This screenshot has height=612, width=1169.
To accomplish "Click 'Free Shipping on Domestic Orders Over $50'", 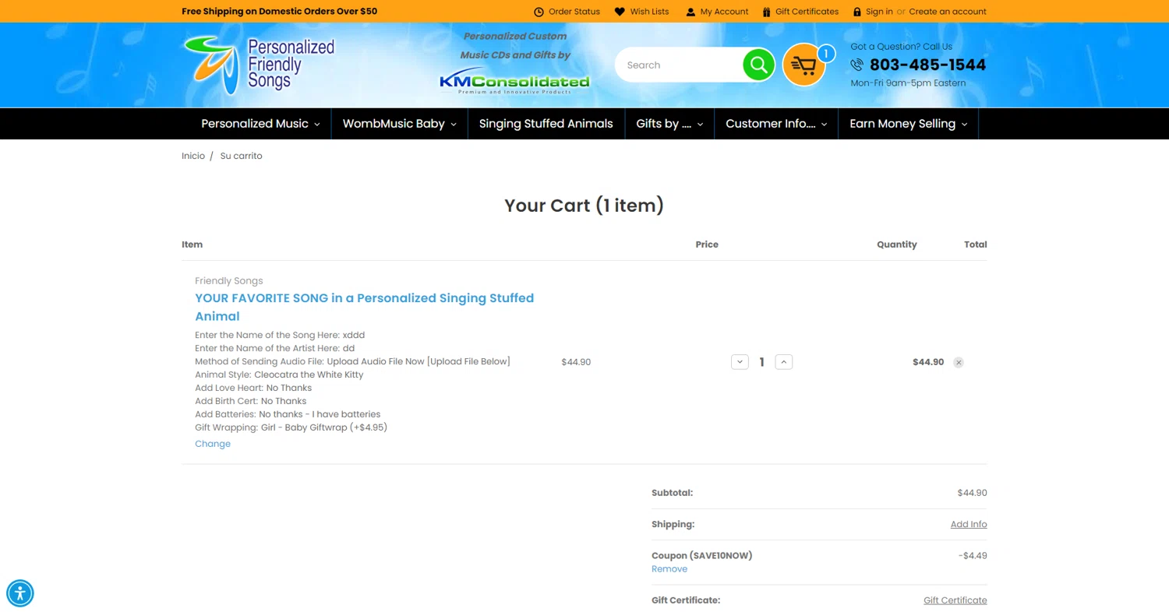I will coord(279,12).
